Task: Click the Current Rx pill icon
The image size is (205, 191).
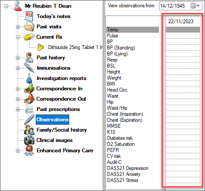Action: point(29,37)
